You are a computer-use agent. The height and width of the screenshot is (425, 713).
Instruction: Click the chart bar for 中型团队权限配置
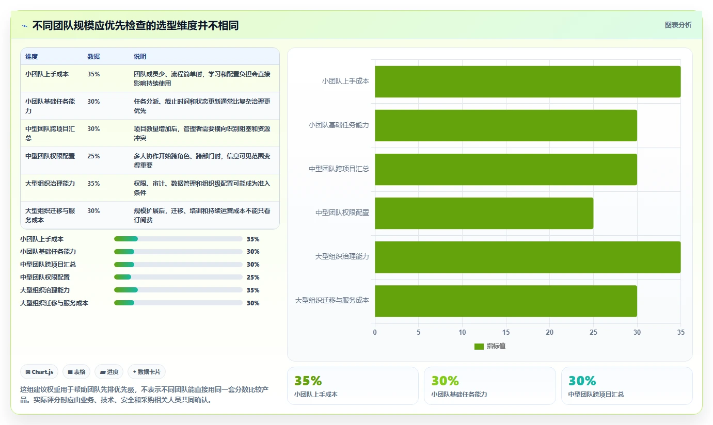pos(484,213)
